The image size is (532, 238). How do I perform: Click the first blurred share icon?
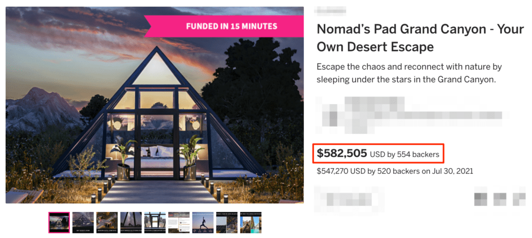pos(481,199)
